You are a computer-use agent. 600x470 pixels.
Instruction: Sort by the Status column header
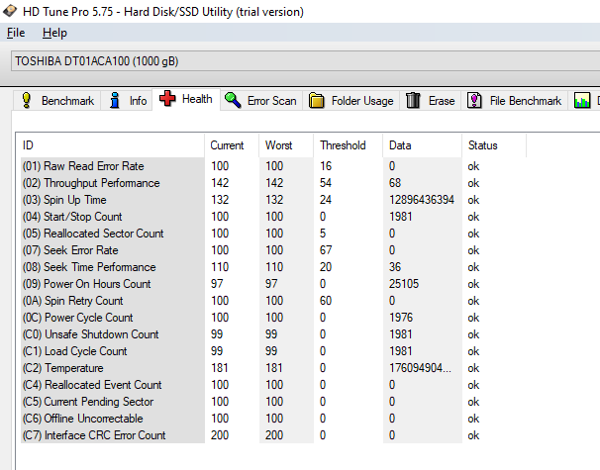[494, 145]
